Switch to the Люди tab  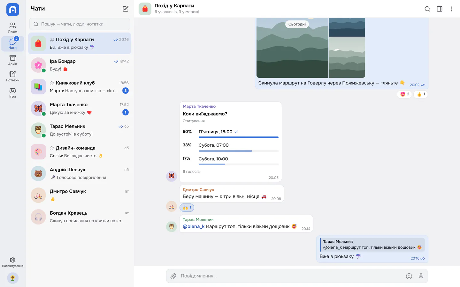point(12,27)
